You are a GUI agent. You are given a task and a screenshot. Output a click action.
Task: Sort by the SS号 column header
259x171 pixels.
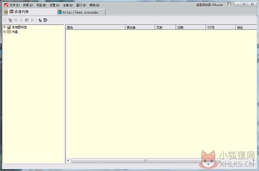[221, 27]
